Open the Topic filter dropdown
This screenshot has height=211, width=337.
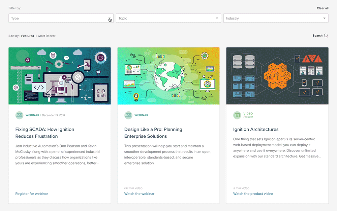[x=168, y=18]
